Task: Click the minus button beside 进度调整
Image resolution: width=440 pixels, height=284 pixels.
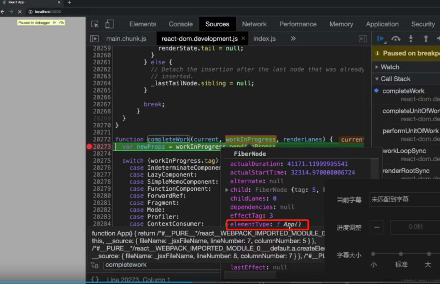Action: (376, 228)
